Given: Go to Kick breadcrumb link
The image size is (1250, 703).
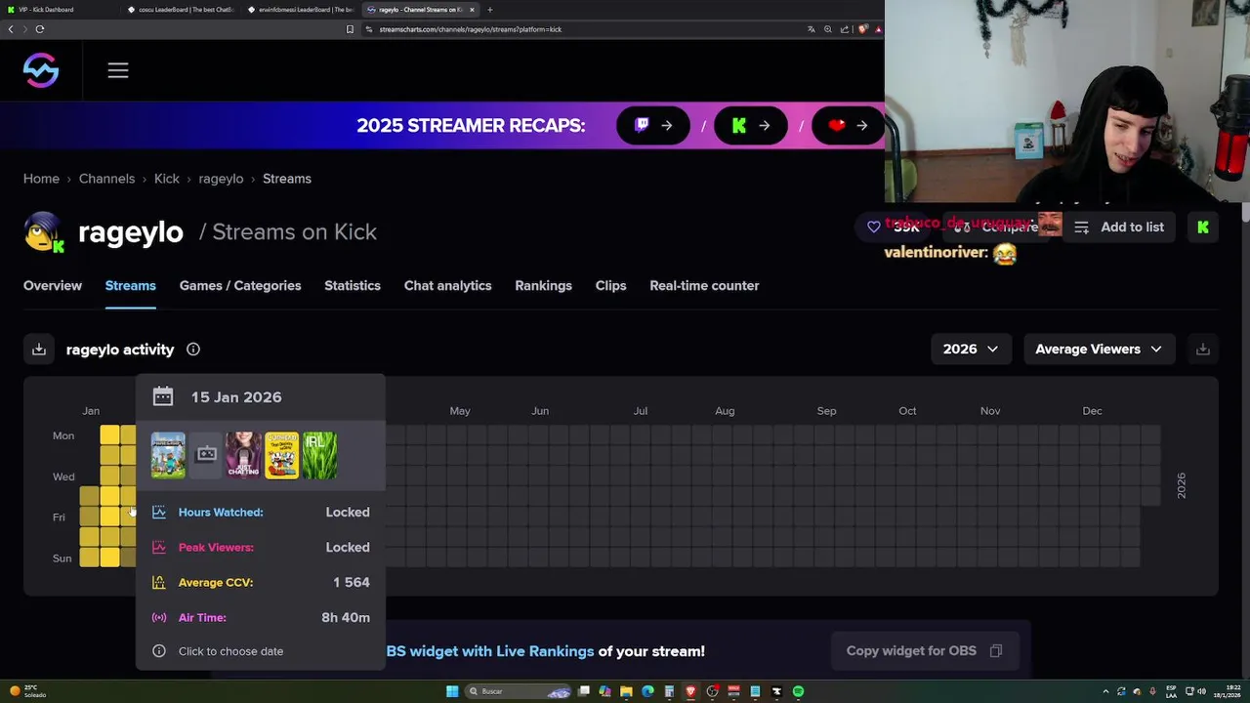Looking at the screenshot, I should pos(167,179).
